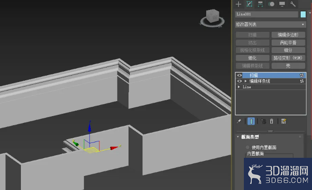Viewport: 312px width, 190px height.
Task: Open the 修改器列表 modifier list dropdown
Action: coord(270,24)
